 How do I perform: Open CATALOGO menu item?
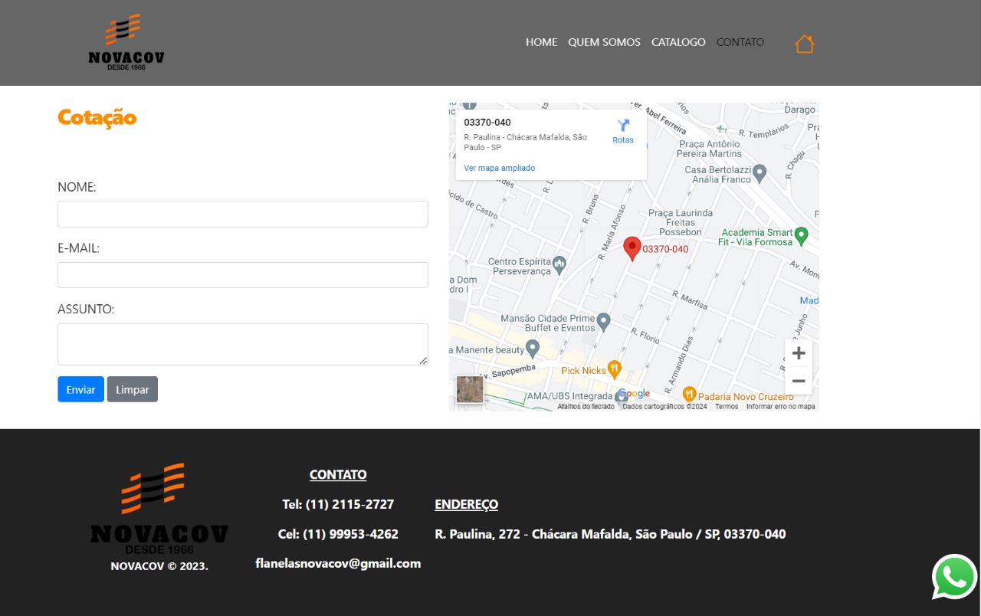pyautogui.click(x=678, y=42)
